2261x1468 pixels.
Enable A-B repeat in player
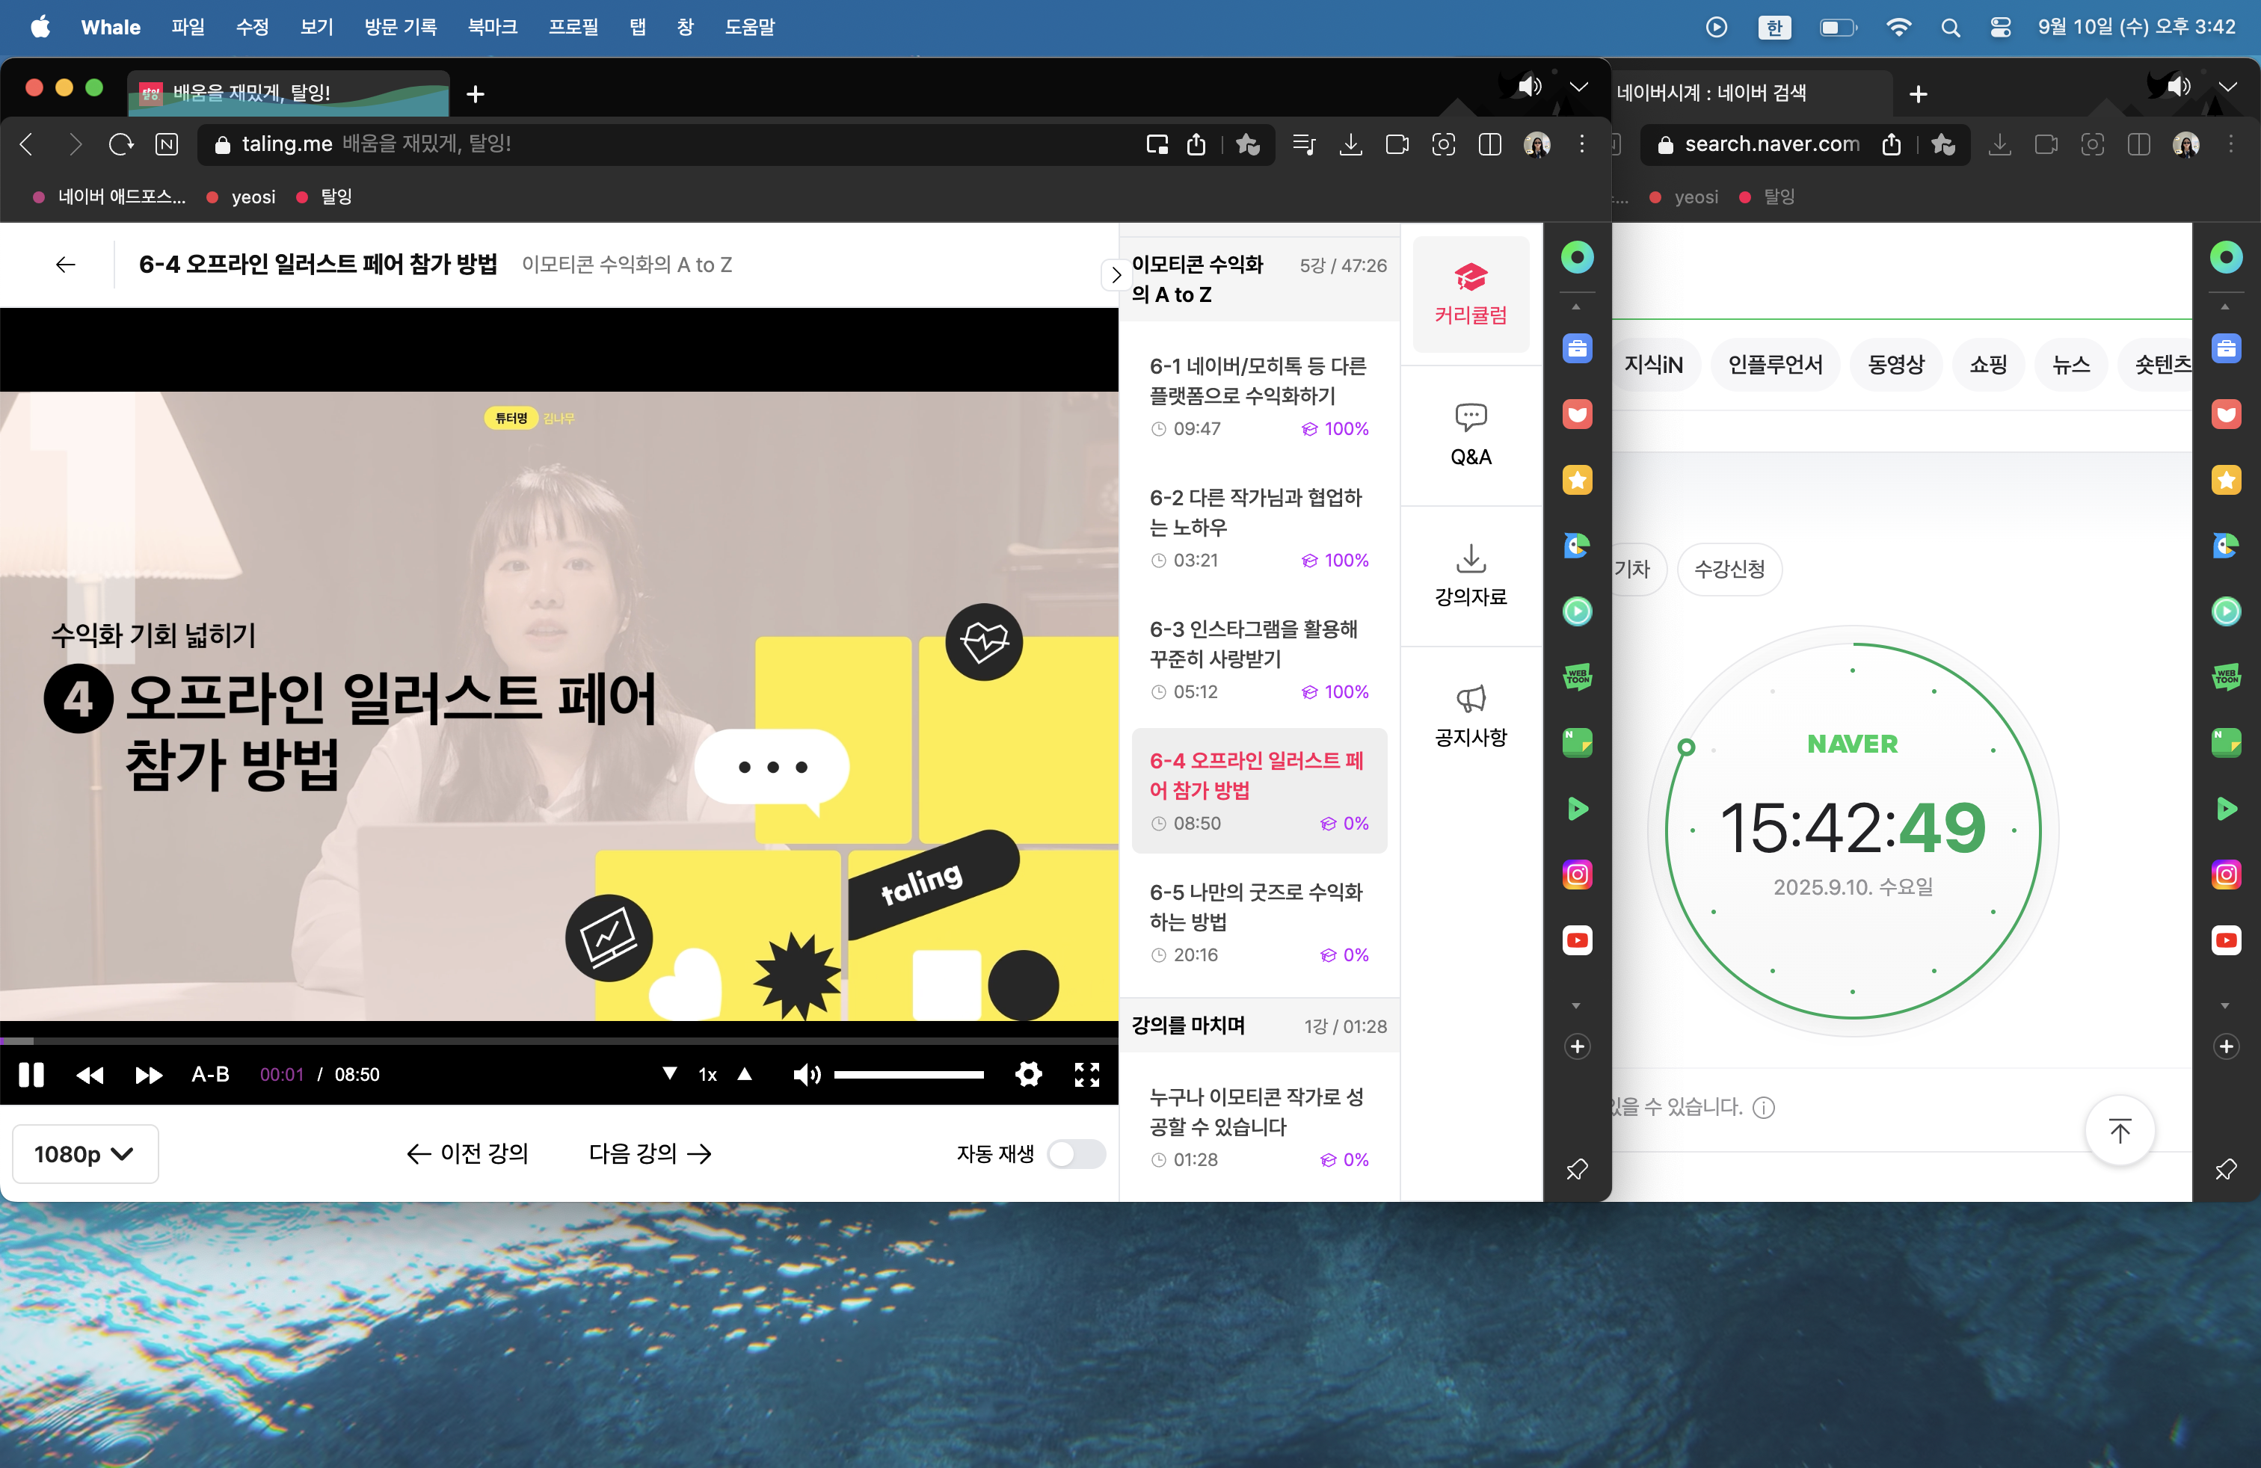tap(210, 1074)
